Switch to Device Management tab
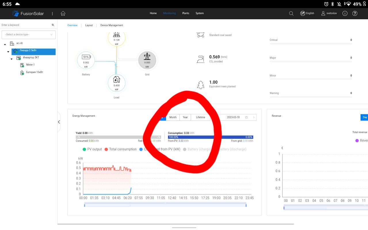368x230 pixels. tap(112, 25)
